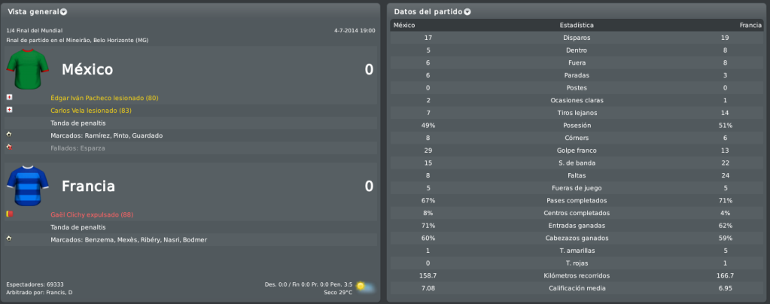
Task: Expand the Vista general dropdown arrow
Action: click(x=64, y=12)
